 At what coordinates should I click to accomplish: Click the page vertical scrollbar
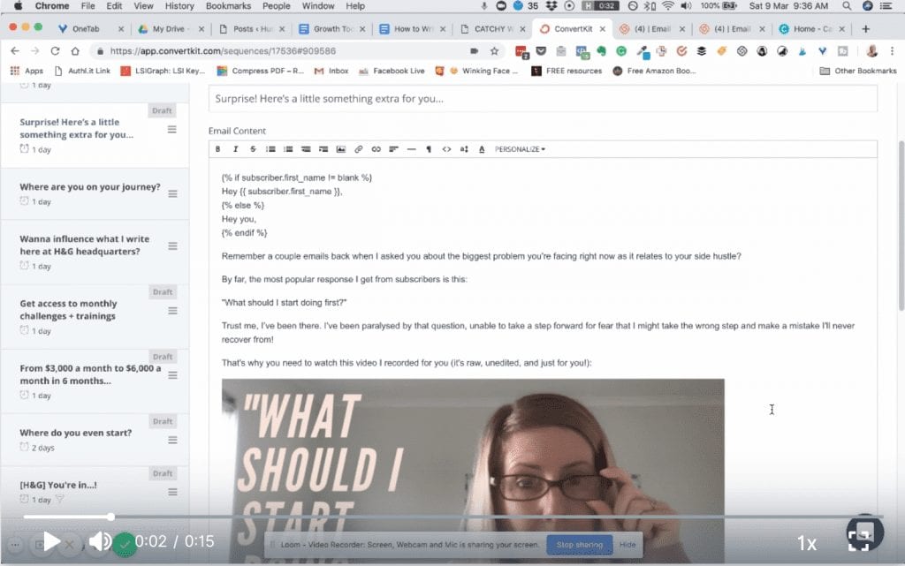pos(901,225)
